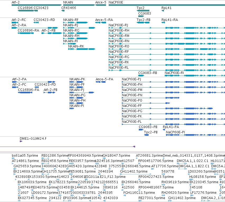225x202 pixels.
Task: Select transcript NKAIN-RK
Action: point(76,46)
